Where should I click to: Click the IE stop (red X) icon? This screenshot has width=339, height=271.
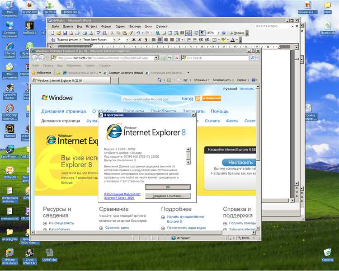coord(177,58)
